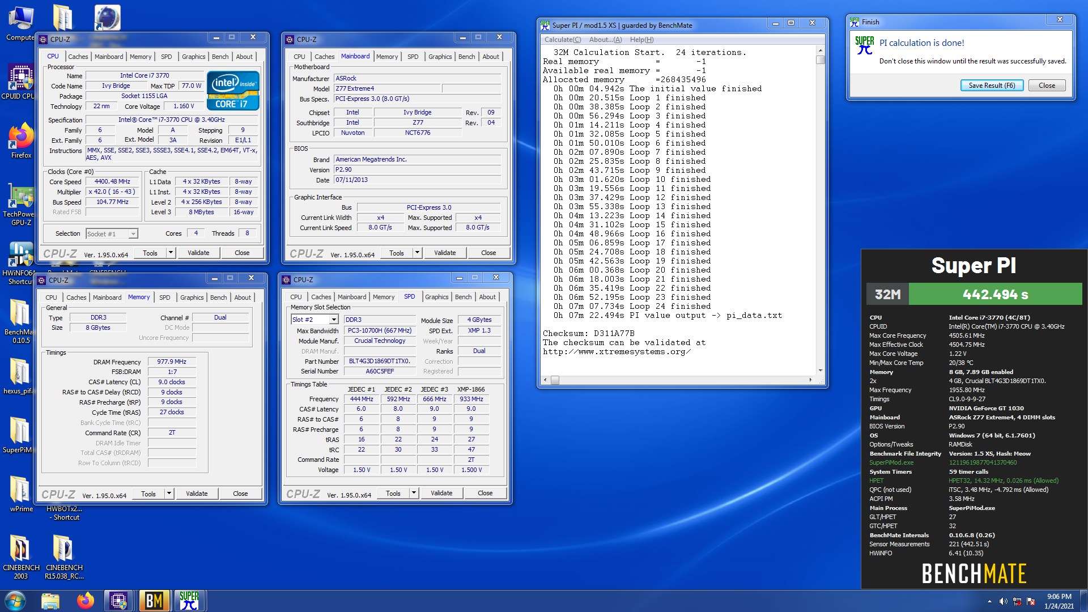Click Tools button in CPU-Z SPD window
1088x612 pixels.
pos(393,493)
